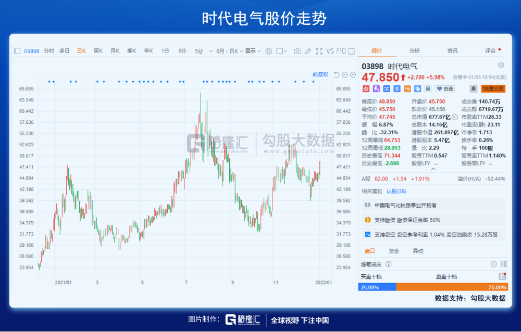The width and height of the screenshot is (521, 332).
Task: Expand chart to fullscreen
Action: (x=319, y=51)
